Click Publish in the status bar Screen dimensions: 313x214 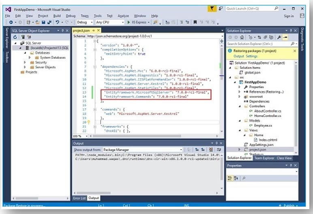click(x=289, y=205)
